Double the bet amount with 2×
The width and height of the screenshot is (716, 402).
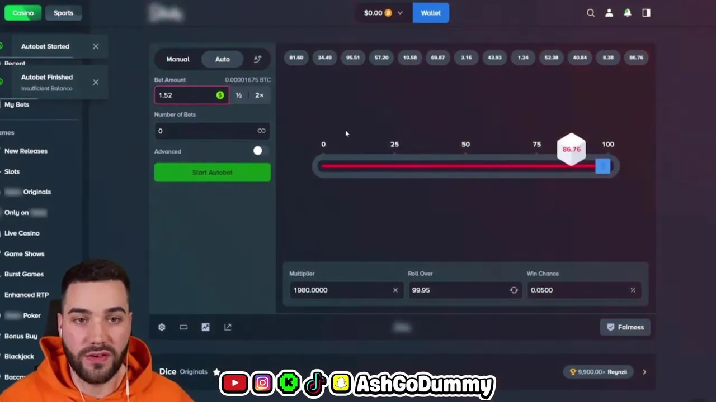259,95
